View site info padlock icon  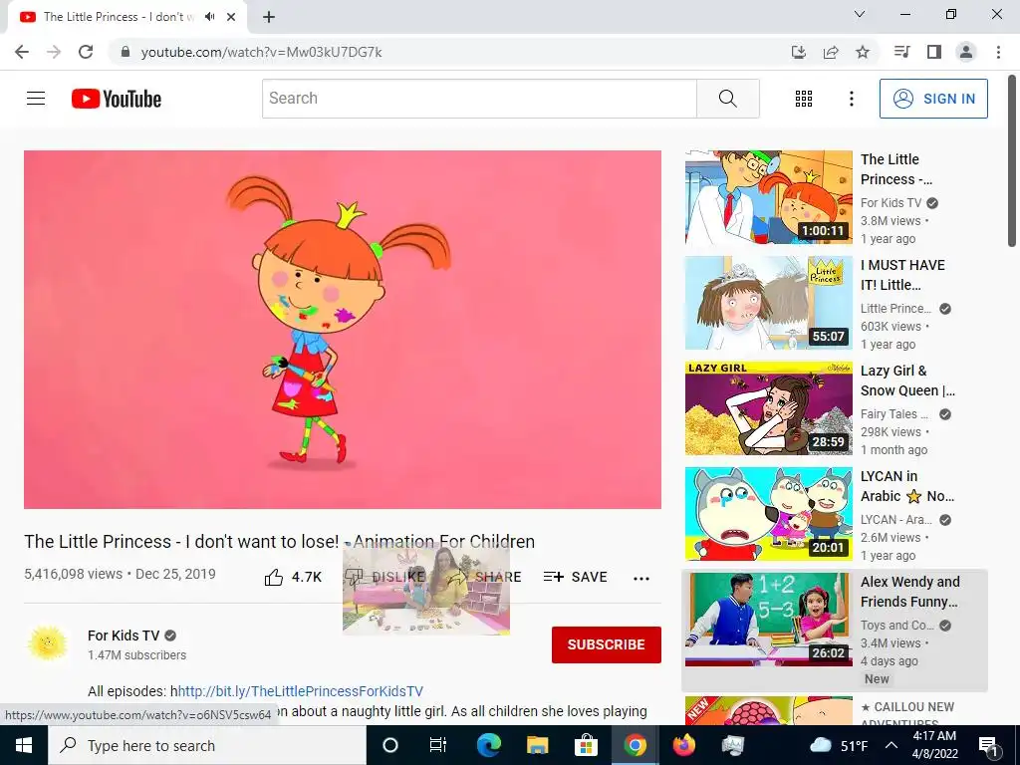pyautogui.click(x=126, y=52)
